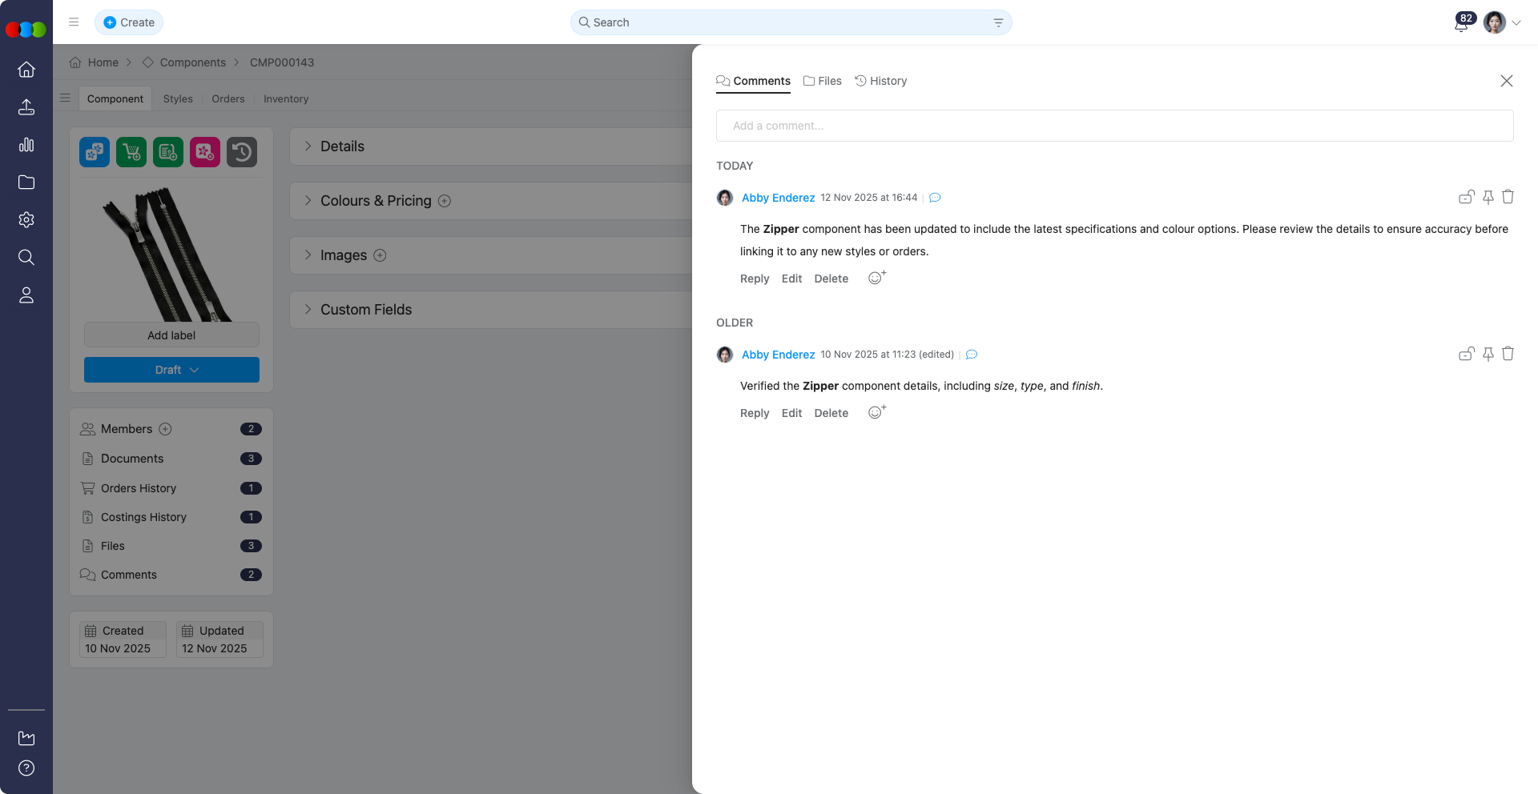Image resolution: width=1538 pixels, height=794 pixels.
Task: Open the dark history icon beside the pink icon
Action: point(242,152)
